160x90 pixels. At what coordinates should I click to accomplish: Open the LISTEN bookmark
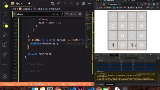pyautogui.click(x=107, y=8)
